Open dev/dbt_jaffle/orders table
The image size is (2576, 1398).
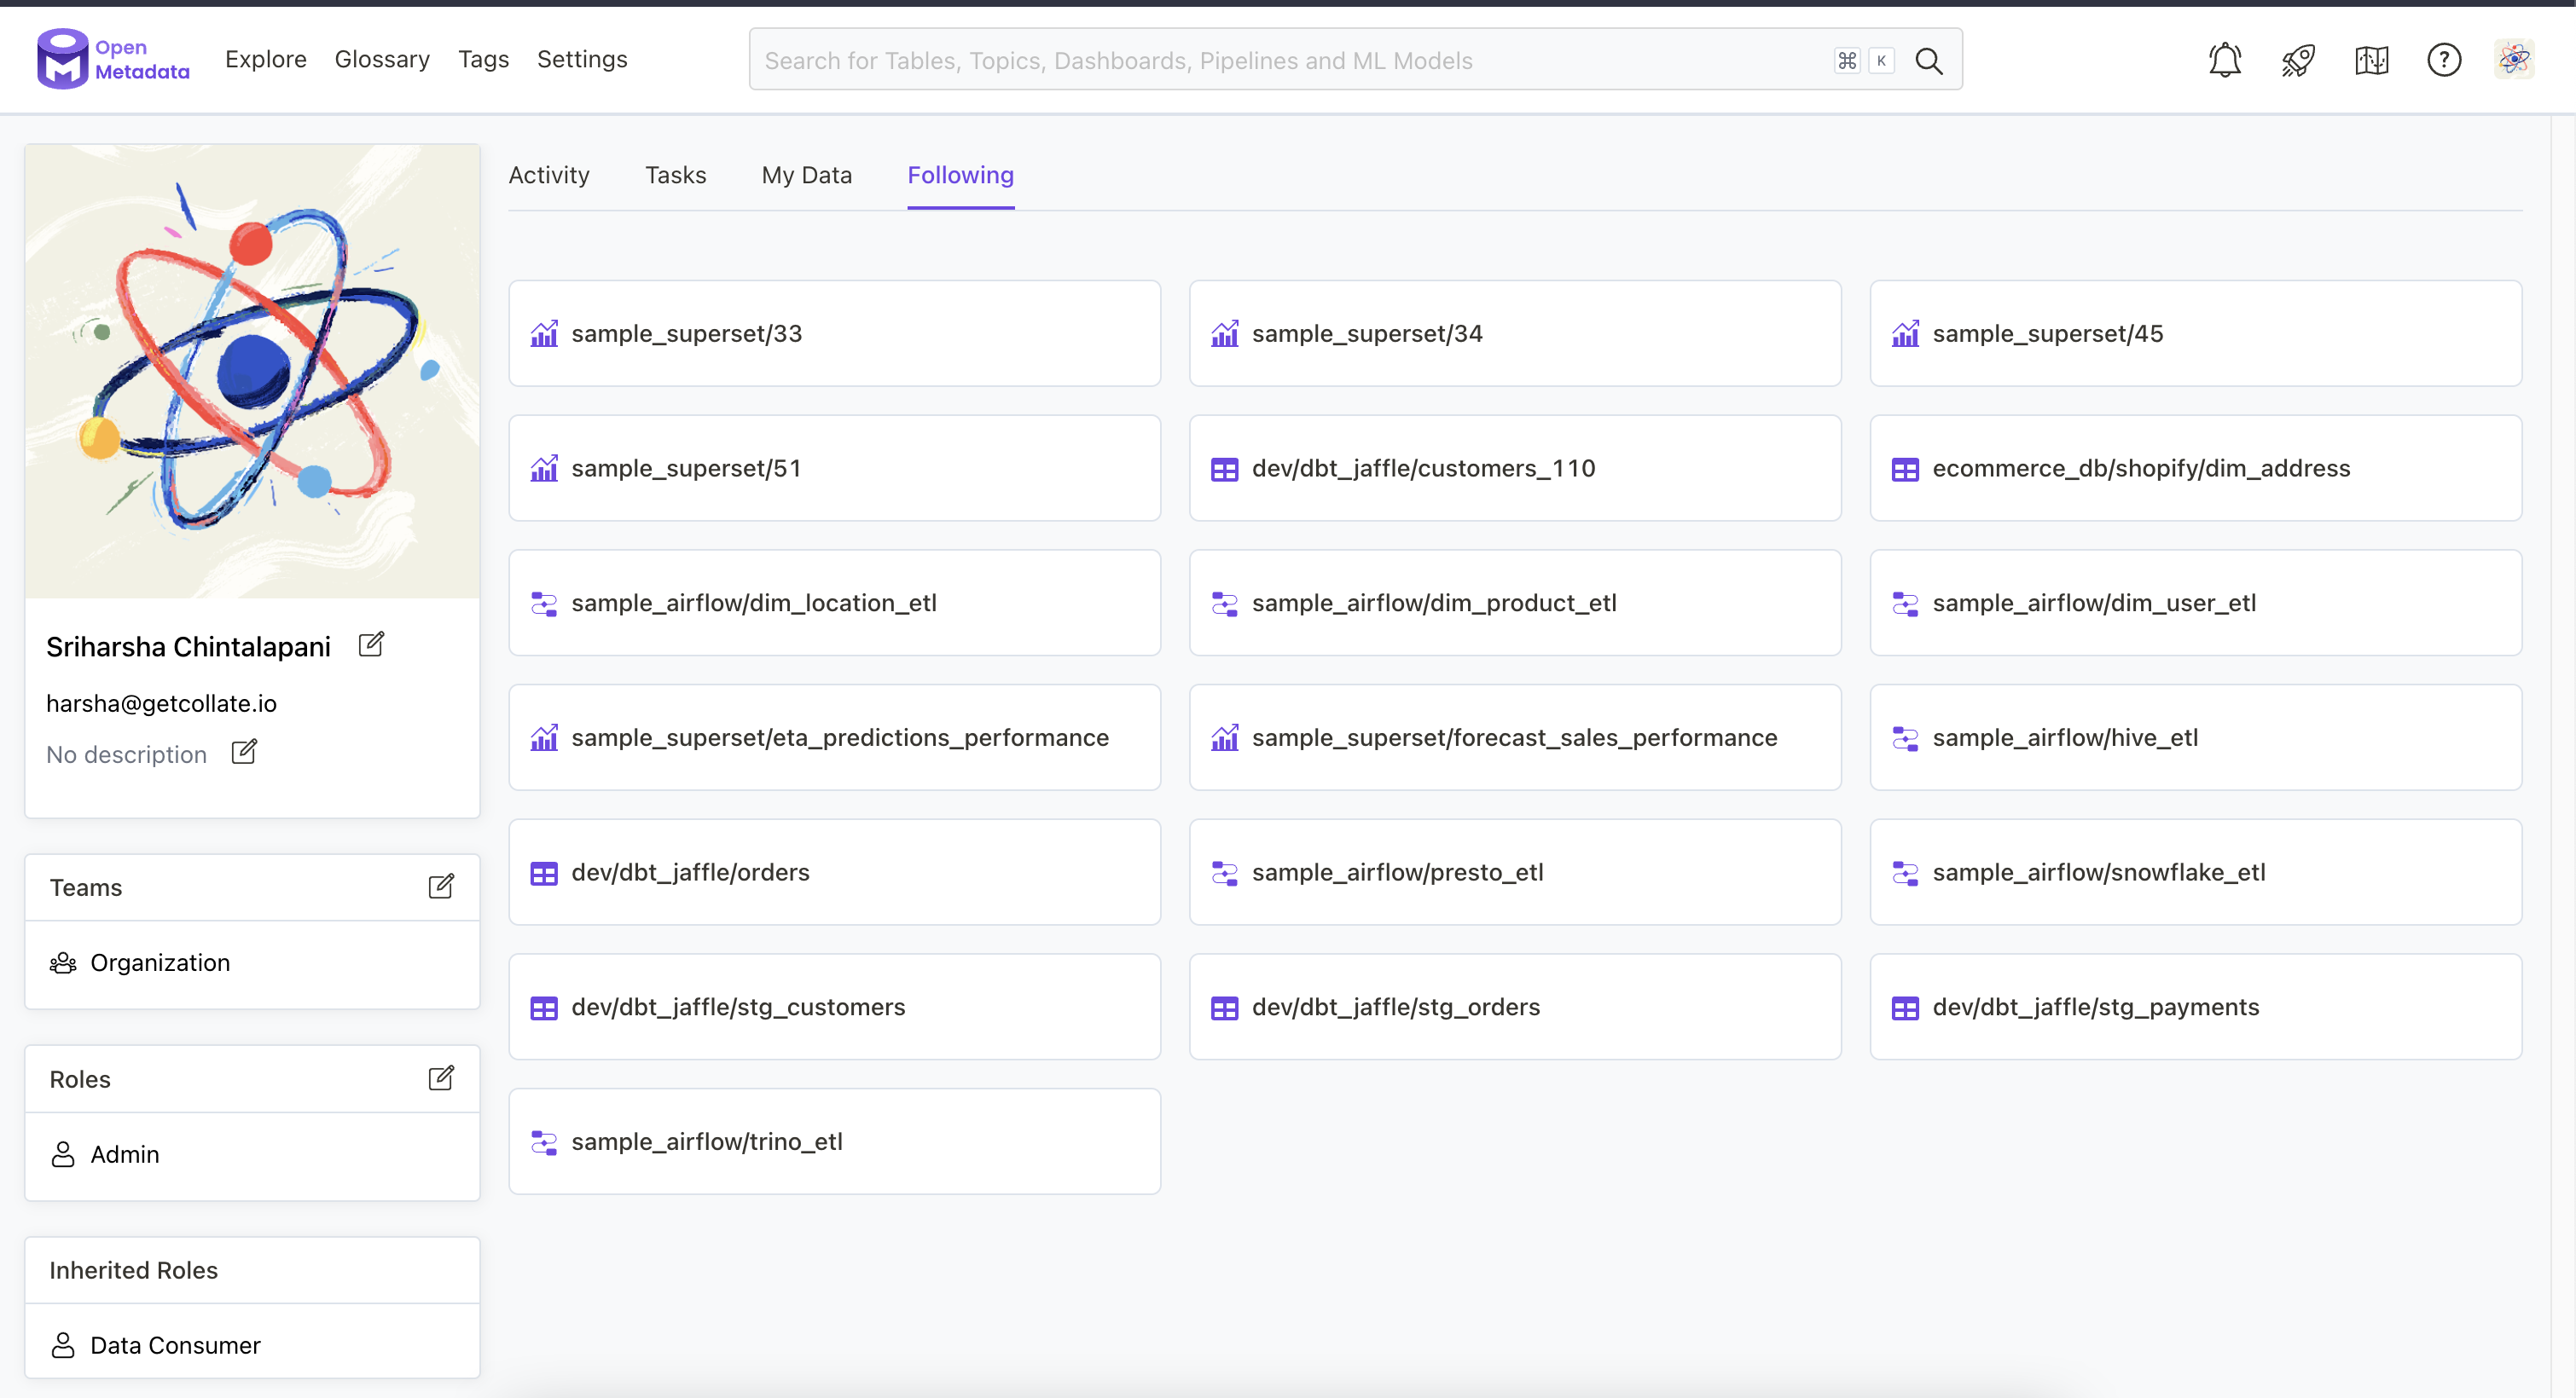pyautogui.click(x=834, y=872)
